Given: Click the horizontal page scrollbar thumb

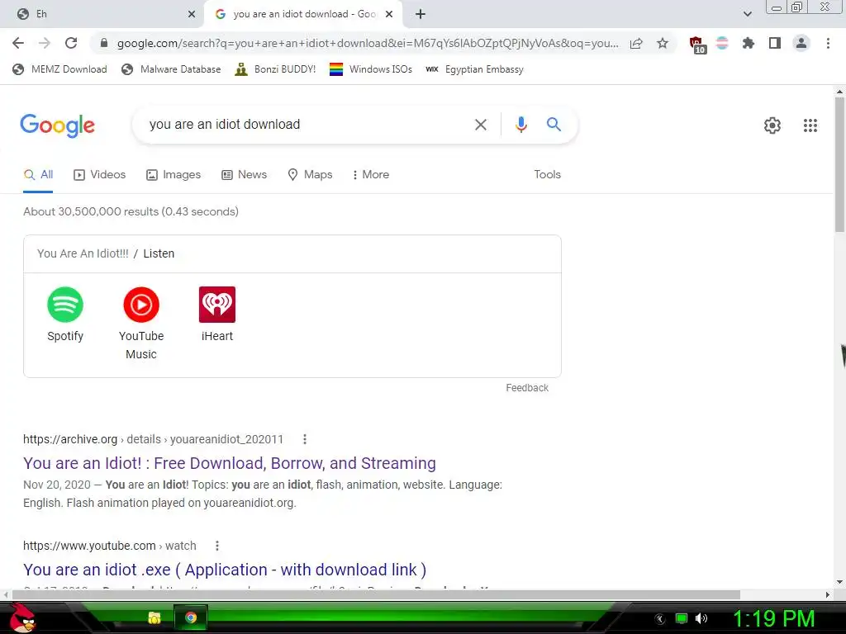Looking at the screenshot, I should point(376,594).
